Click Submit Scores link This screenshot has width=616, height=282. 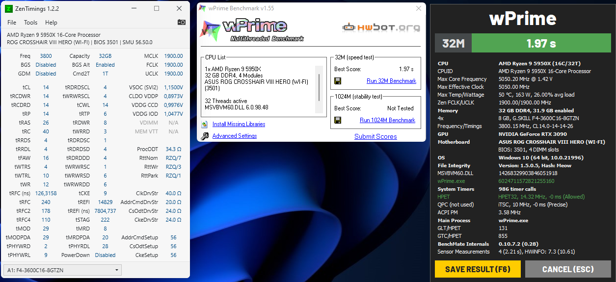click(x=375, y=136)
